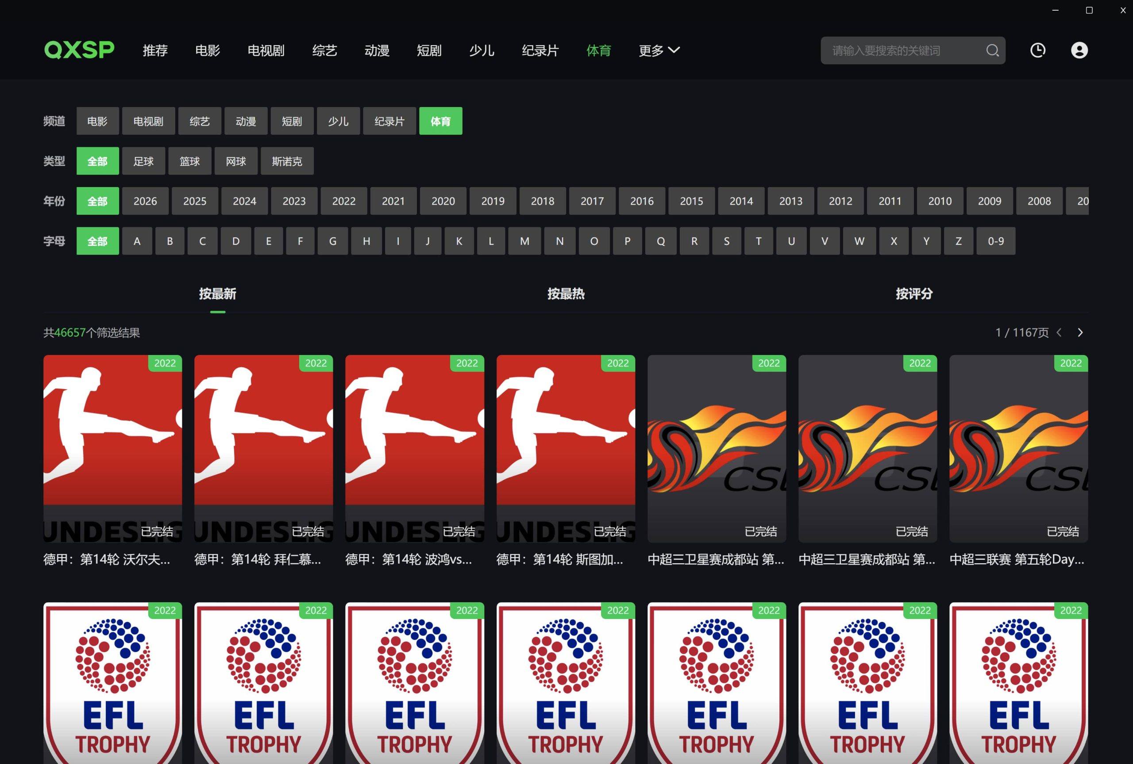
Task: Open 德甲 第14轮 拜仁慕 thumbnail
Action: tap(264, 449)
